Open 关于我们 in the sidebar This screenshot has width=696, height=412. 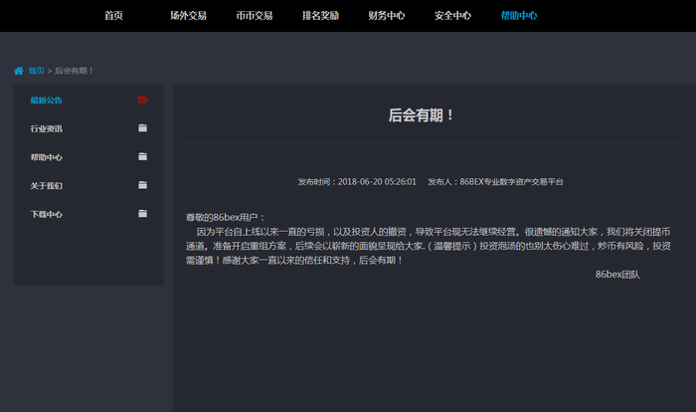[46, 186]
